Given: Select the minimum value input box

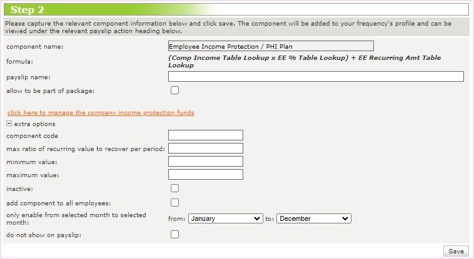Looking at the screenshot, I should click(x=206, y=162).
